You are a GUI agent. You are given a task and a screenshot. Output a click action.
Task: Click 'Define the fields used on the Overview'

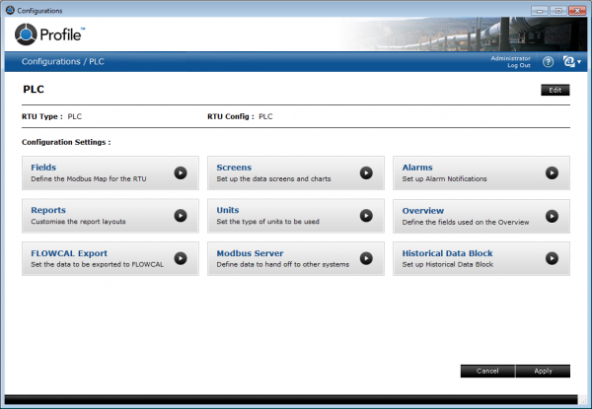coord(466,222)
